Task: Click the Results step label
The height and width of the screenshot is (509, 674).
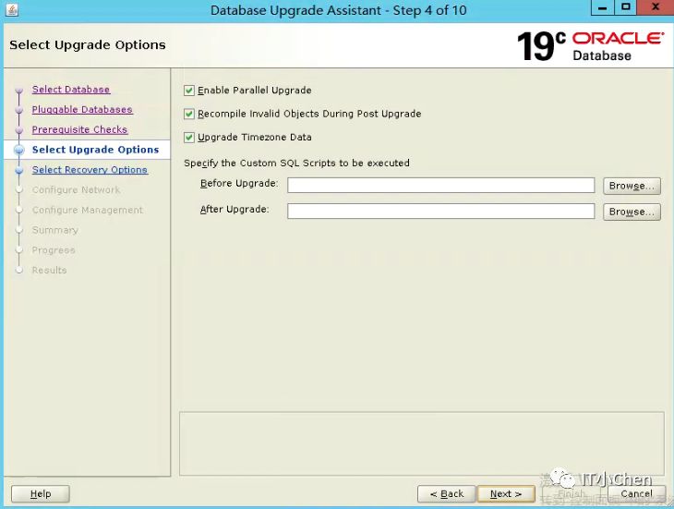Action: pyautogui.click(x=50, y=271)
